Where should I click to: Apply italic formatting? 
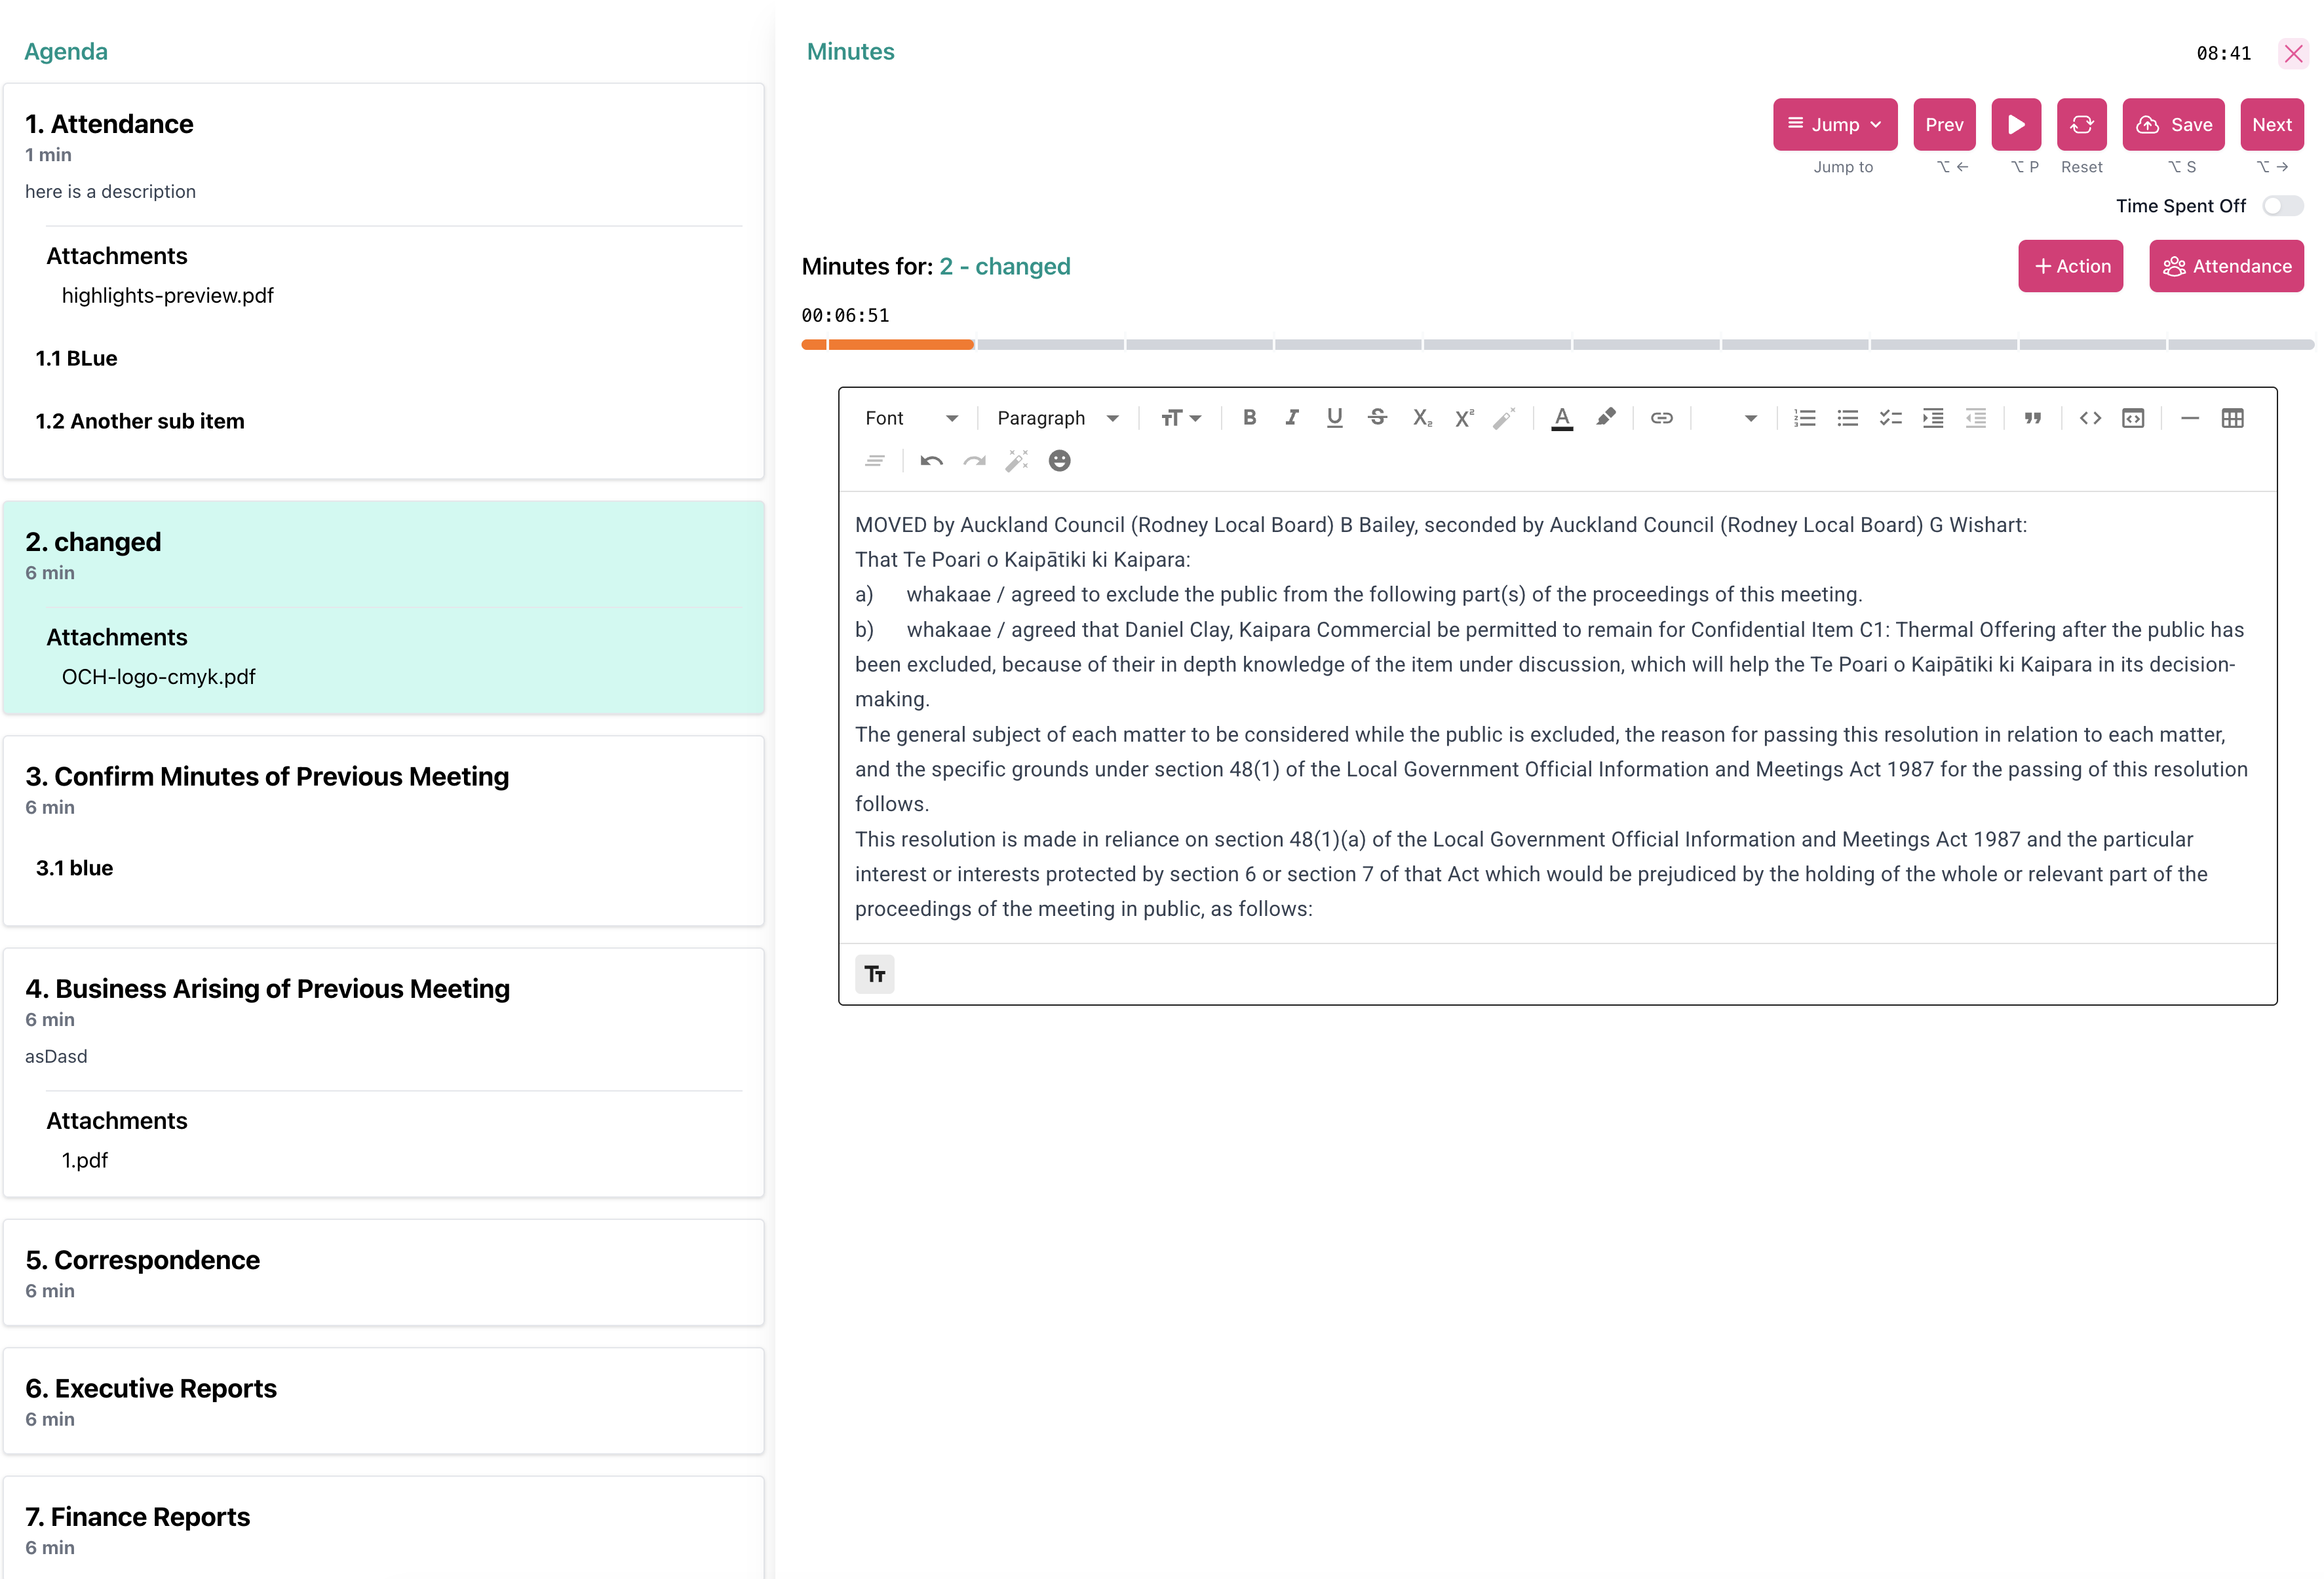click(x=1291, y=418)
